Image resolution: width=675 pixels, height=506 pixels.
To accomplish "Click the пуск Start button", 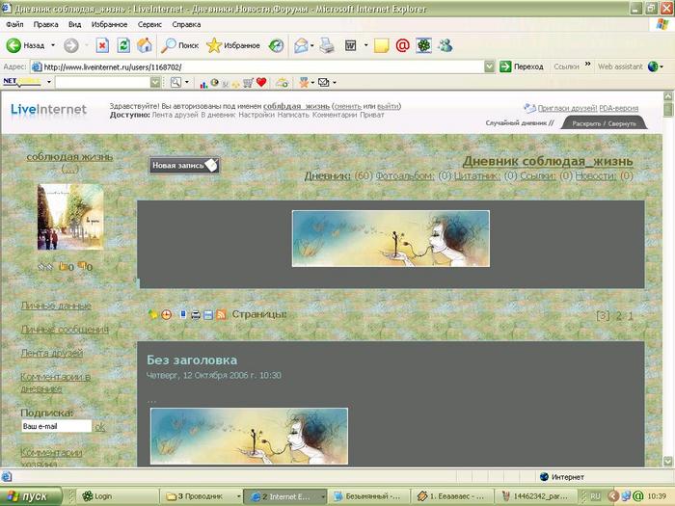I will [31, 496].
